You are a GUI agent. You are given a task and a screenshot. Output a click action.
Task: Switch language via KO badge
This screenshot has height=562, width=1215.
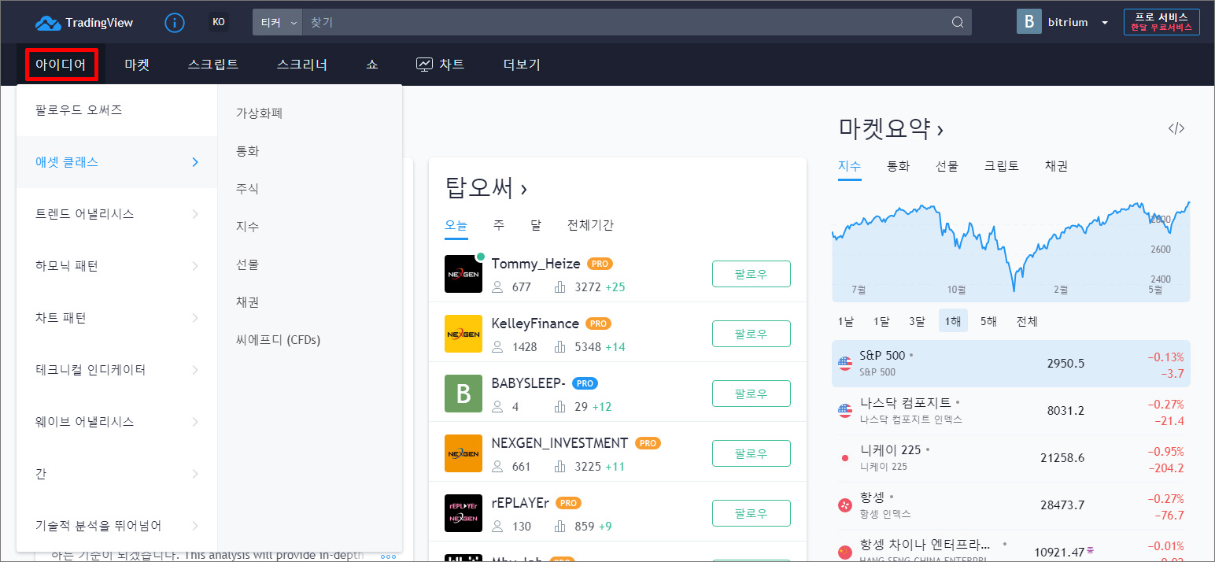pos(219,22)
